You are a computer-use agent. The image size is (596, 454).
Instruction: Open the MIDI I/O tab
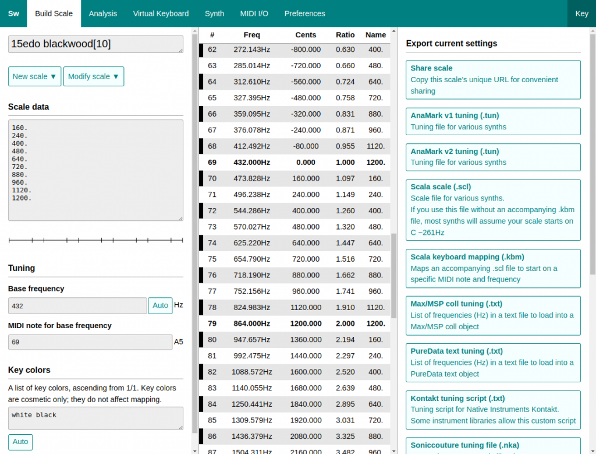click(x=254, y=13)
